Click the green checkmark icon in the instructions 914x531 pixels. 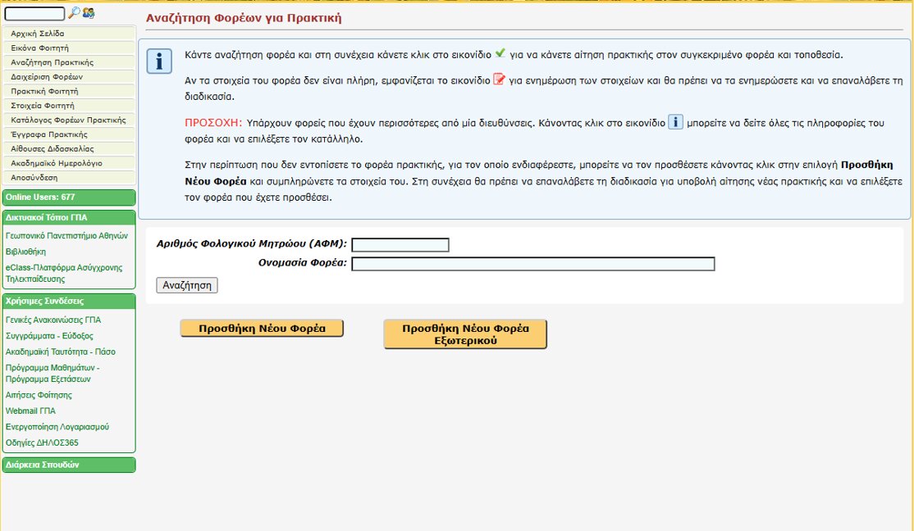click(x=500, y=54)
